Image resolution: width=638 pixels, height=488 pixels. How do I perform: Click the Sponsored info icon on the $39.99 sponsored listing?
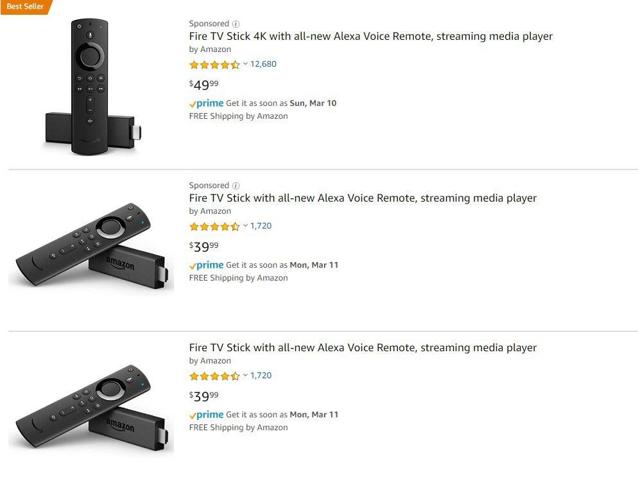click(236, 186)
